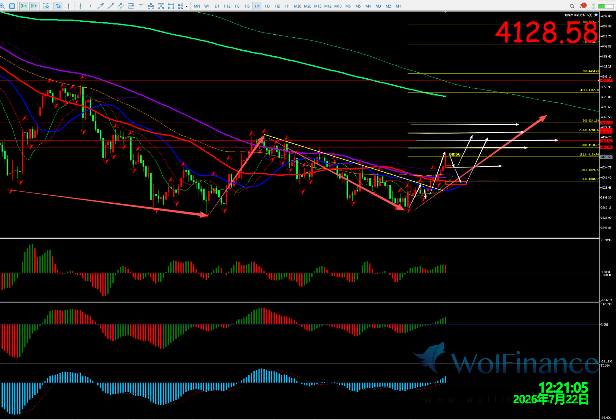Select the plain trendline tool
Image resolution: width=616 pixels, height=420 pixels.
click(x=111, y=6)
